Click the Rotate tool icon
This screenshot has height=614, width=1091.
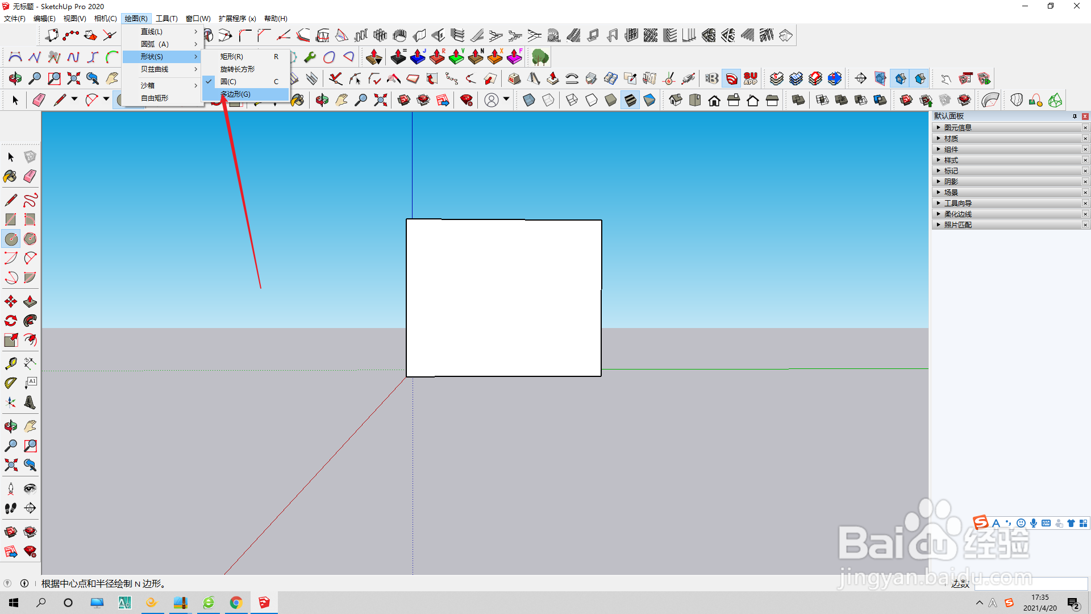click(x=11, y=321)
